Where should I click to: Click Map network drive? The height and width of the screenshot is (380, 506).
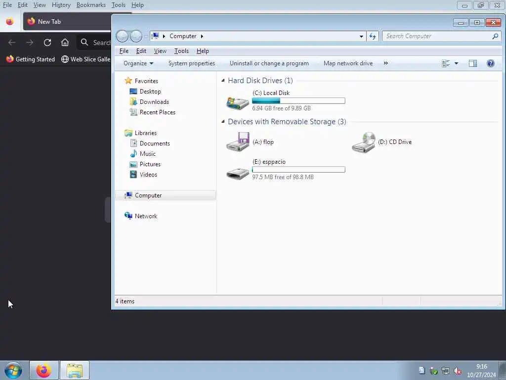click(348, 63)
